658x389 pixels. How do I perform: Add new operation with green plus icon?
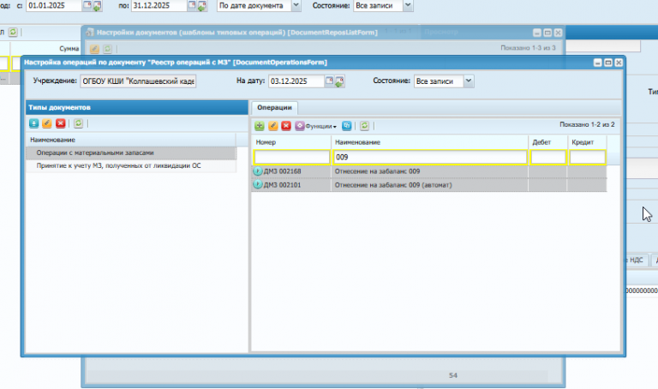[260, 126]
